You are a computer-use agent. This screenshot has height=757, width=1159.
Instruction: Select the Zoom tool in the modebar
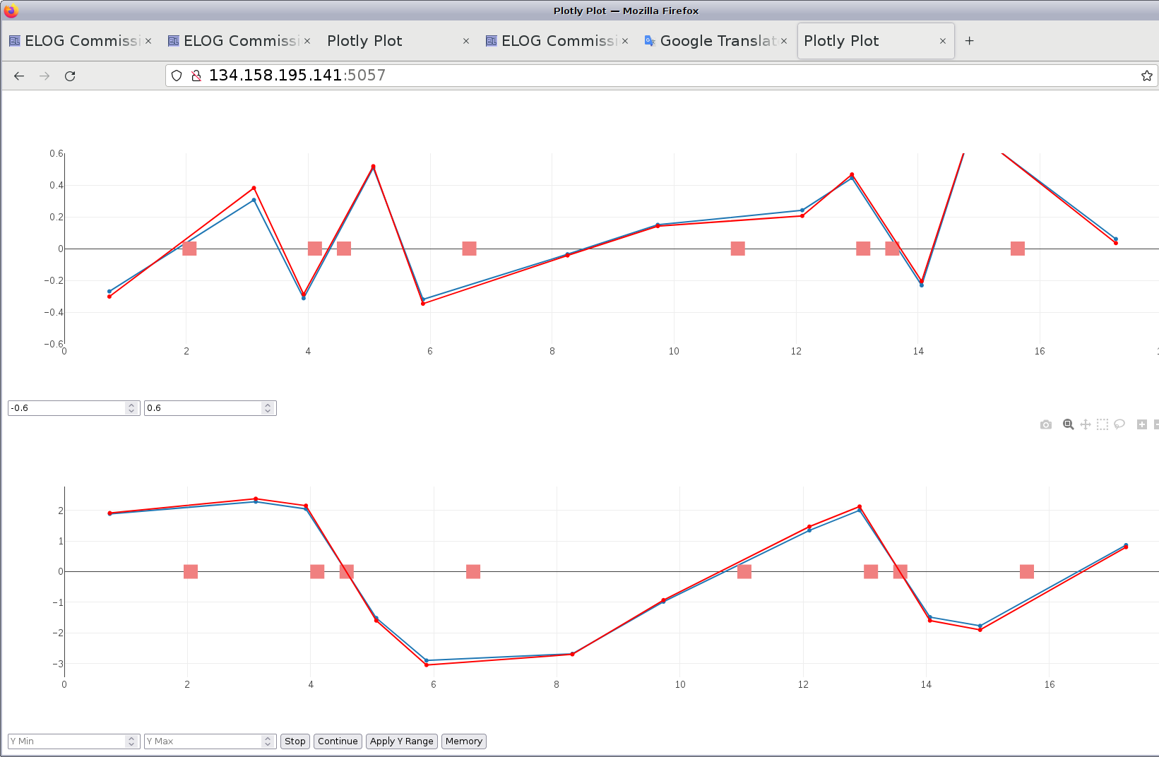(x=1069, y=424)
